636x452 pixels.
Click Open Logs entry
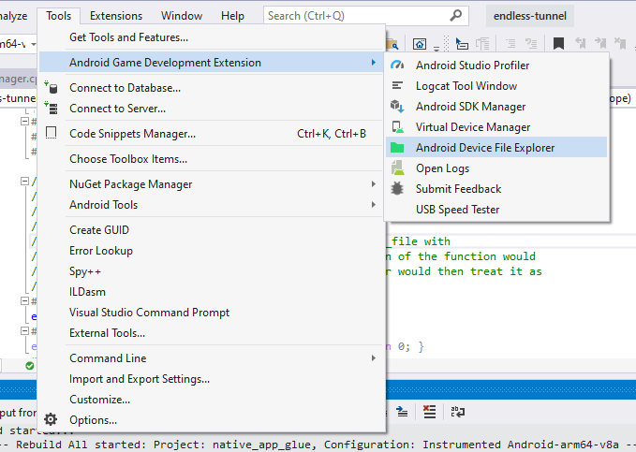pos(442,168)
